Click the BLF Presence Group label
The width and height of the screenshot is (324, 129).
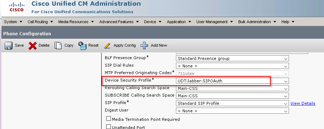tap(127, 58)
